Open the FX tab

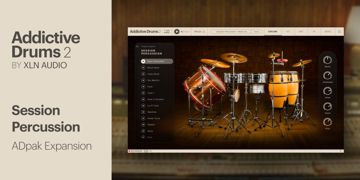coord(314,32)
